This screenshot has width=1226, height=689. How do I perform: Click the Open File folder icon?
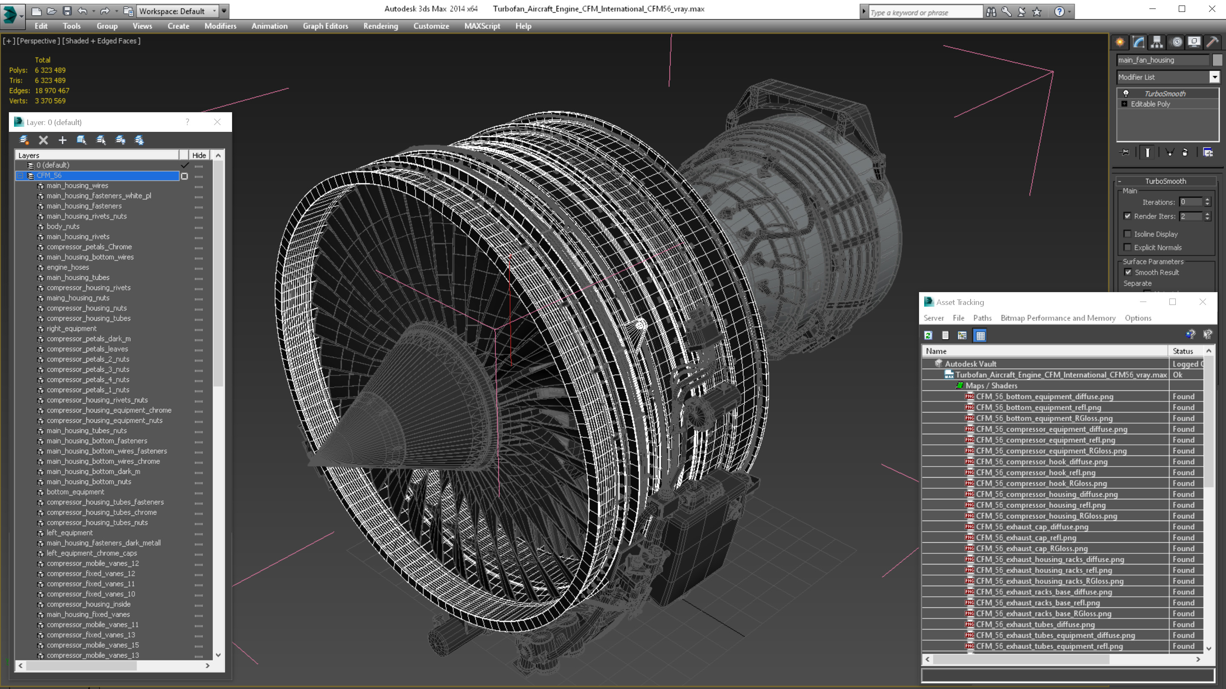(52, 11)
